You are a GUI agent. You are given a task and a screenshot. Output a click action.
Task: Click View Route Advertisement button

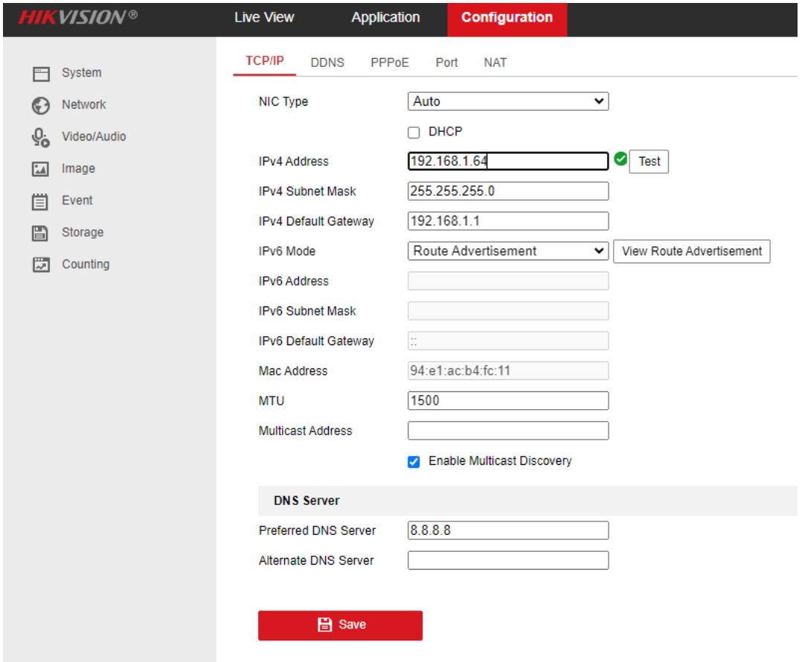[691, 251]
